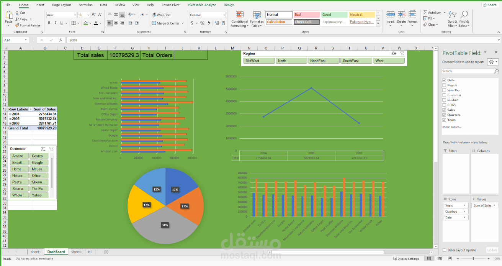Switch to the PT sheet tab
Image resolution: width=502 pixels, height=266 pixels.
[x=90, y=252]
